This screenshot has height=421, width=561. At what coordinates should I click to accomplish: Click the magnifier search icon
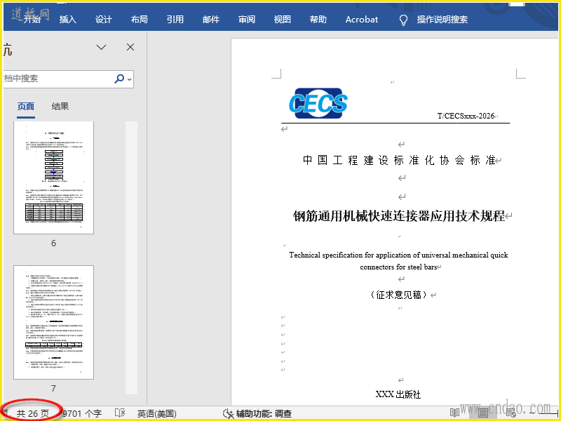click(x=119, y=79)
